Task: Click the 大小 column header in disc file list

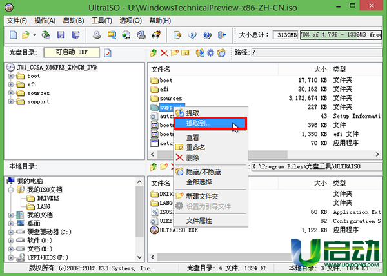Action: pyautogui.click(x=304, y=69)
